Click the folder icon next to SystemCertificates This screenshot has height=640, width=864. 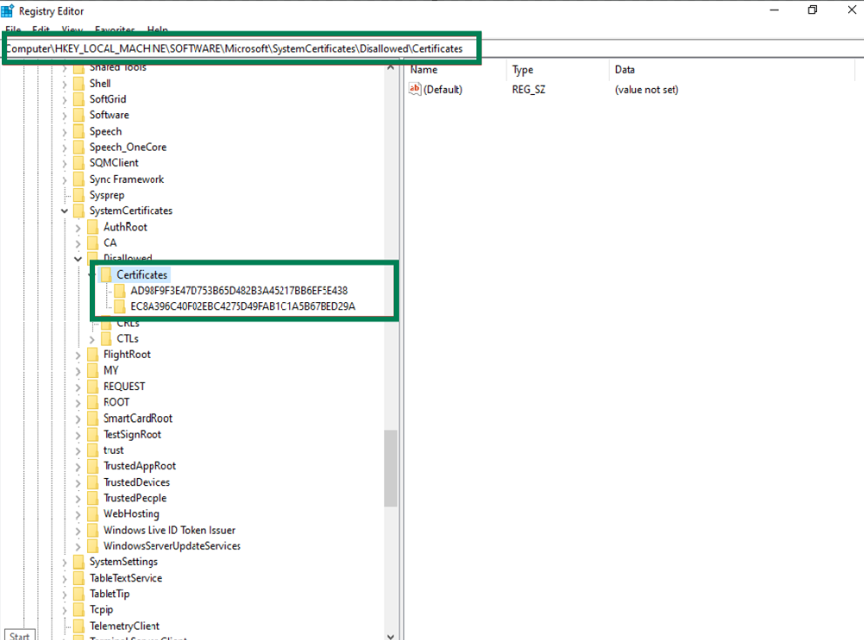coord(79,211)
